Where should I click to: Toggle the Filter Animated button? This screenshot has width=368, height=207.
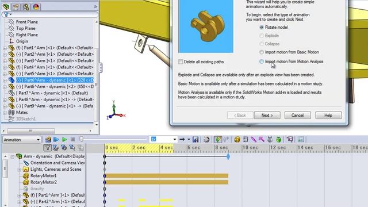pyautogui.click(x=56, y=148)
